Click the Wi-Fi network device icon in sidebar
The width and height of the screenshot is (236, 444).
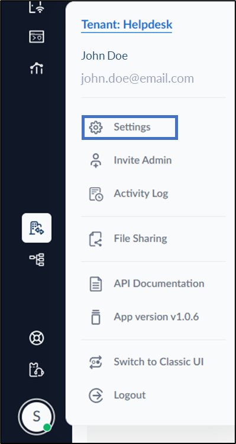(x=37, y=6)
